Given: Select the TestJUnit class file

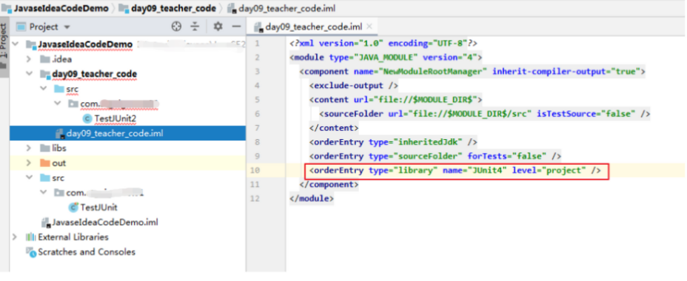Looking at the screenshot, I should point(98,208).
